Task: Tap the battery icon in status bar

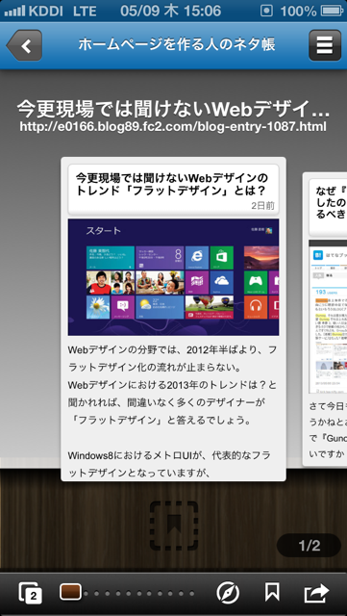Action: point(332,11)
